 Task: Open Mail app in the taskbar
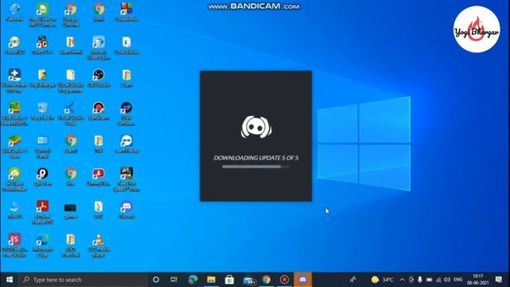(x=249, y=280)
